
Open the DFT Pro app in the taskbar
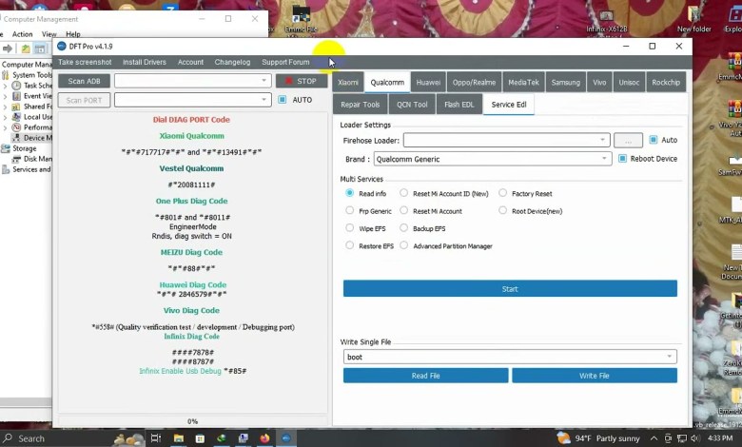(x=287, y=438)
